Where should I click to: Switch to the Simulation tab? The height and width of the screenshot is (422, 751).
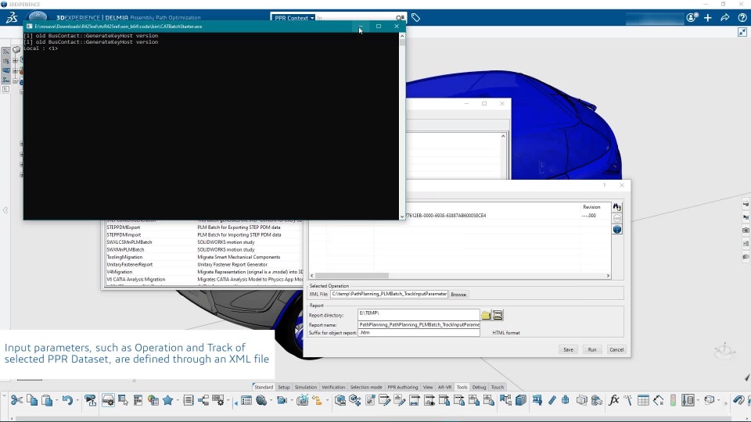tap(306, 387)
